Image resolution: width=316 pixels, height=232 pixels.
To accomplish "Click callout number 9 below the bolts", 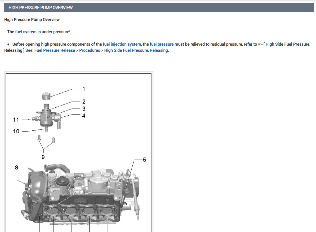I will (x=43, y=157).
